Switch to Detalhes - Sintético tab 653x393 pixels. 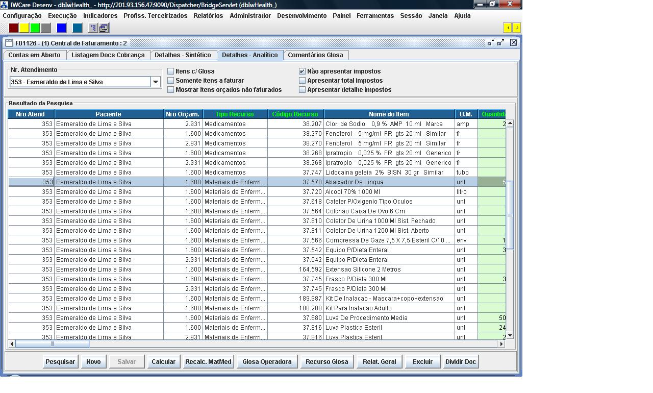pos(183,55)
